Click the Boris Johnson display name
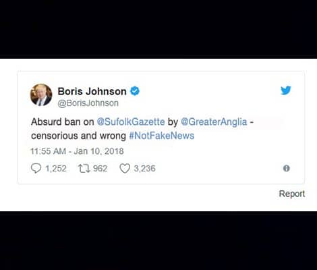The width and height of the screenshot is (317, 270). (x=92, y=91)
